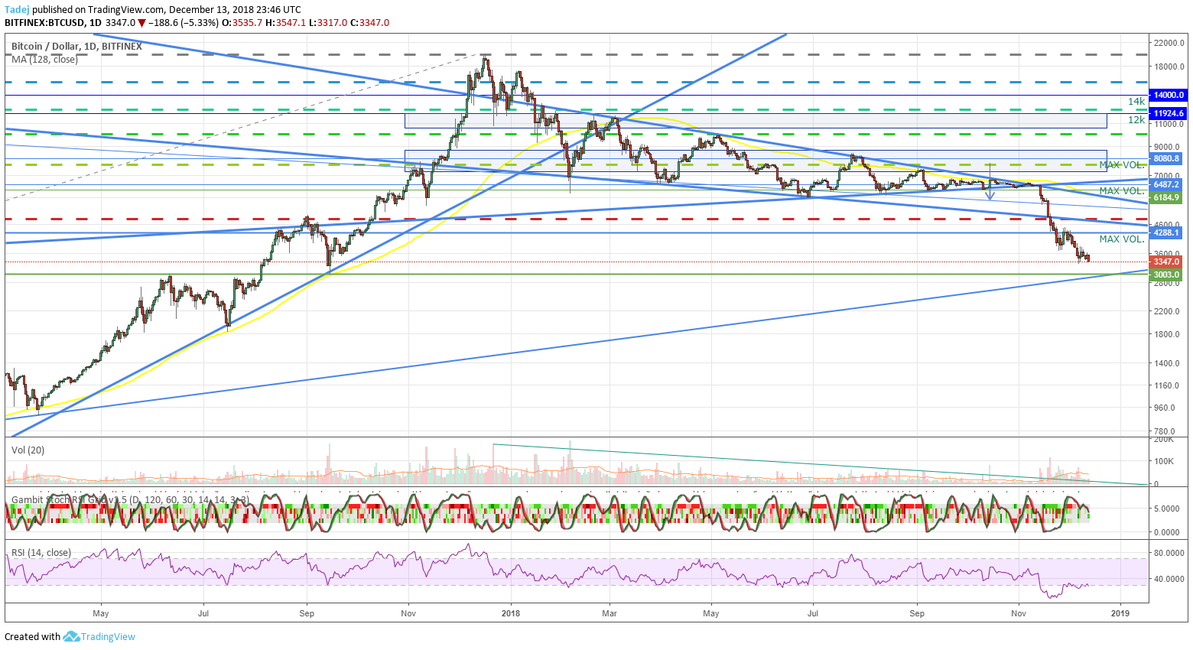The width and height of the screenshot is (1193, 650).
Task: Select the H:3547.1 high value
Action: [x=287, y=23]
